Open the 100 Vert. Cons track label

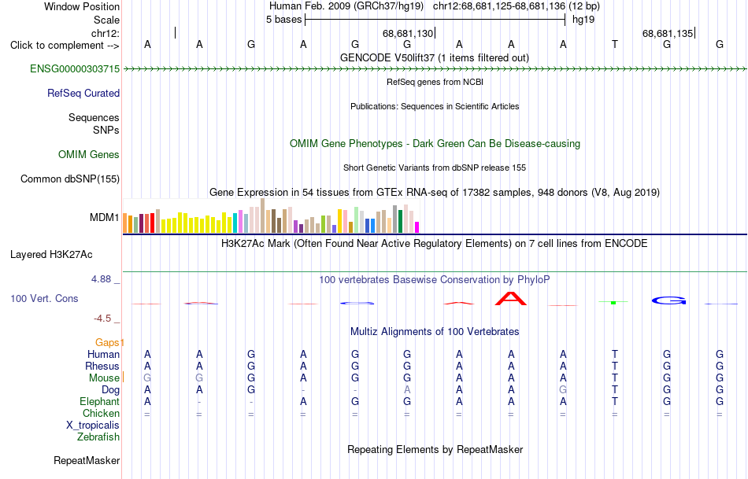click(x=44, y=298)
